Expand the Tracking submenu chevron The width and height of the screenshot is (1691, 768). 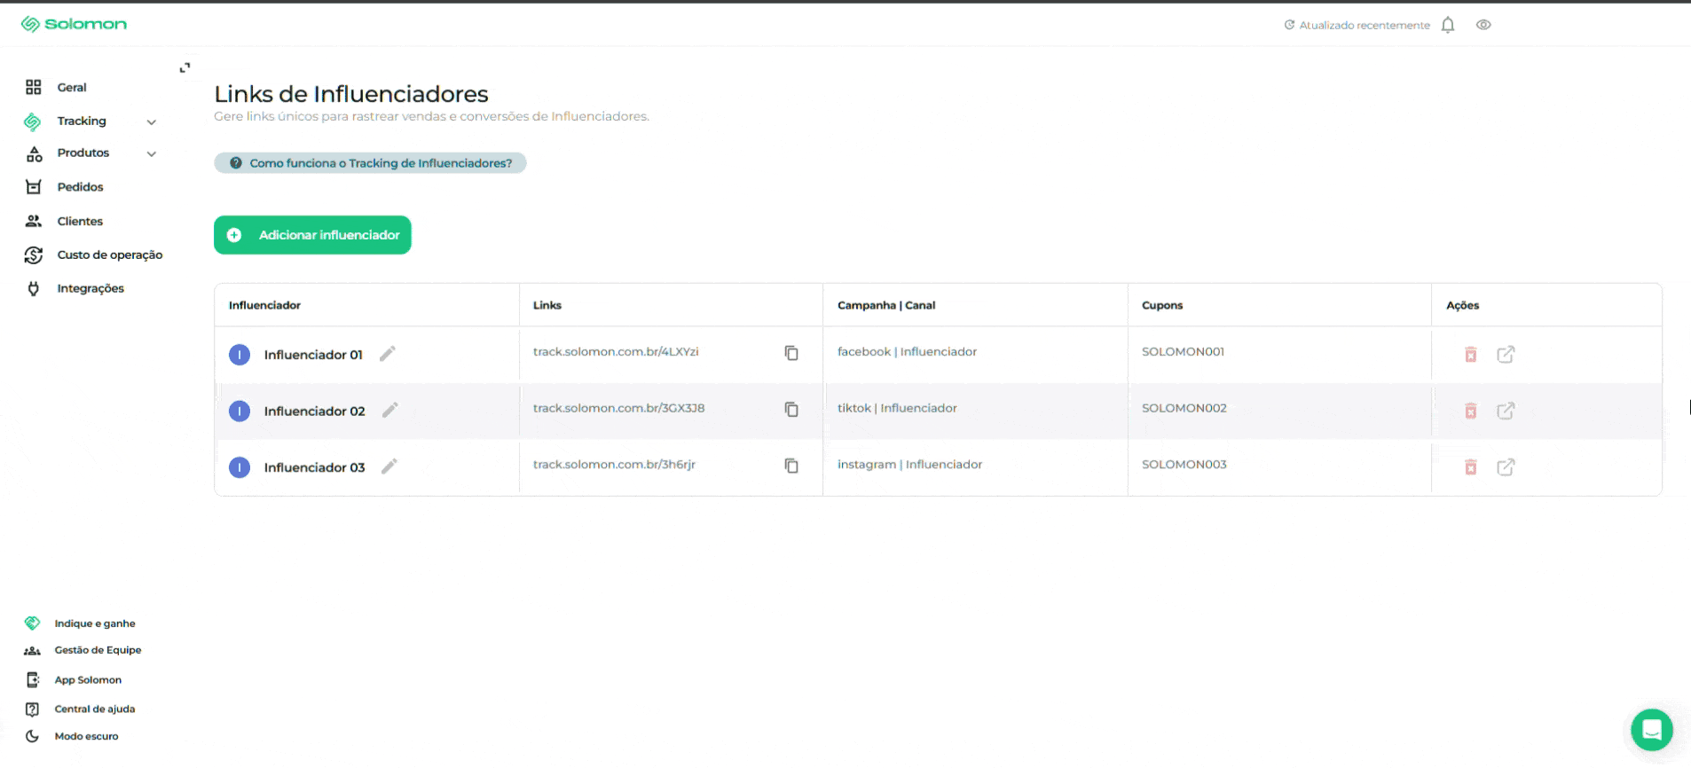tap(152, 121)
